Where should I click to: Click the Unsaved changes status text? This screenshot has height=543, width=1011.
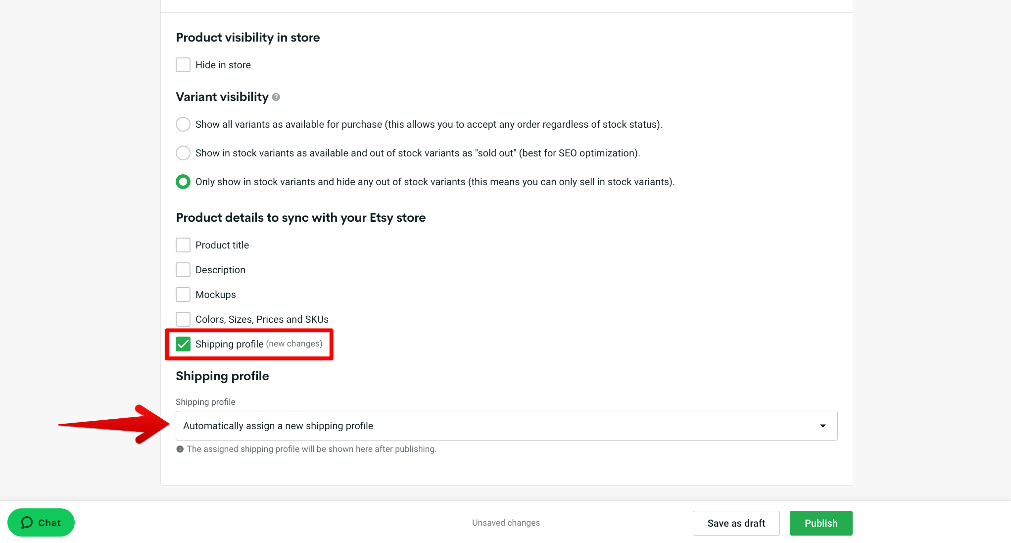tap(505, 522)
